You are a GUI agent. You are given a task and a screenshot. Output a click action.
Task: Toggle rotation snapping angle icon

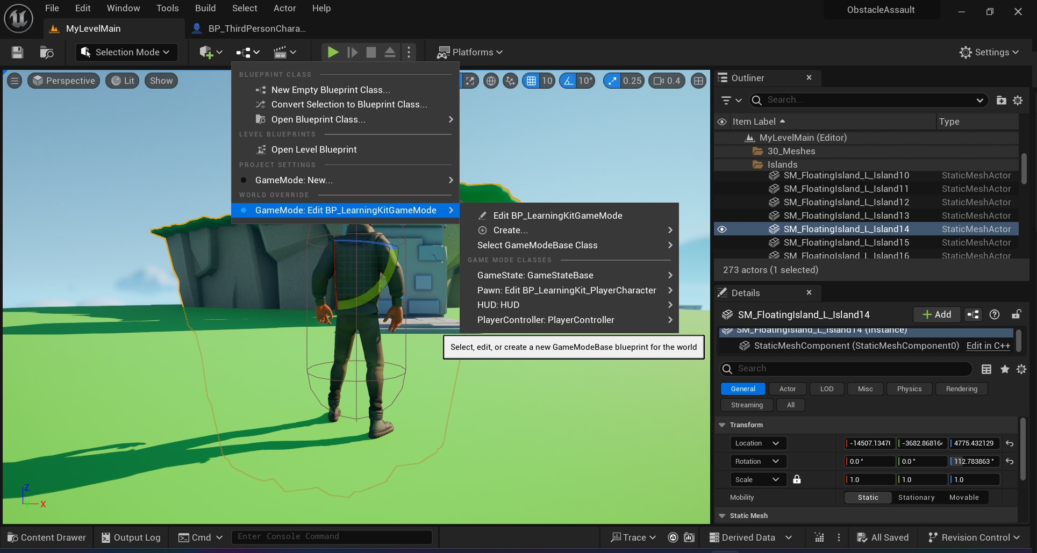coord(568,81)
